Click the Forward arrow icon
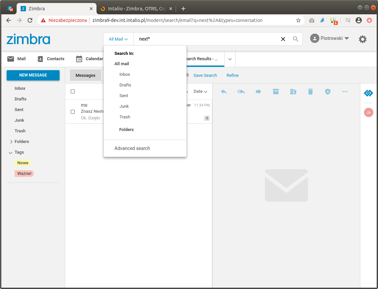Image resolution: width=378 pixels, height=289 pixels. pos(259,91)
